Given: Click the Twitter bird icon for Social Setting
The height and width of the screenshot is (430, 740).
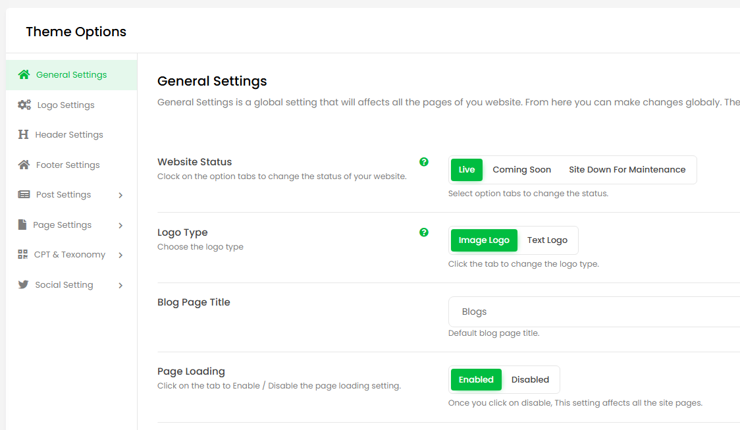Looking at the screenshot, I should tap(24, 284).
